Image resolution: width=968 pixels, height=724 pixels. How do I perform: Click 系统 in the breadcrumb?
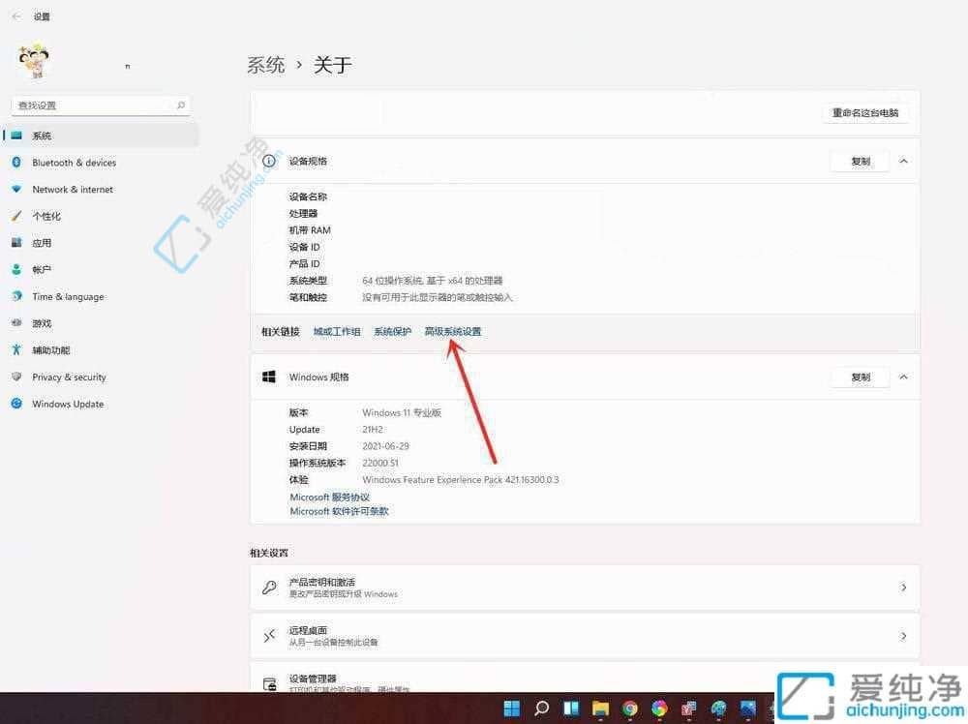266,65
